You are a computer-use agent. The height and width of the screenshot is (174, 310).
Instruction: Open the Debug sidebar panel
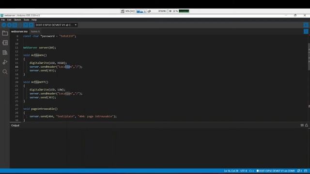tap(5, 62)
